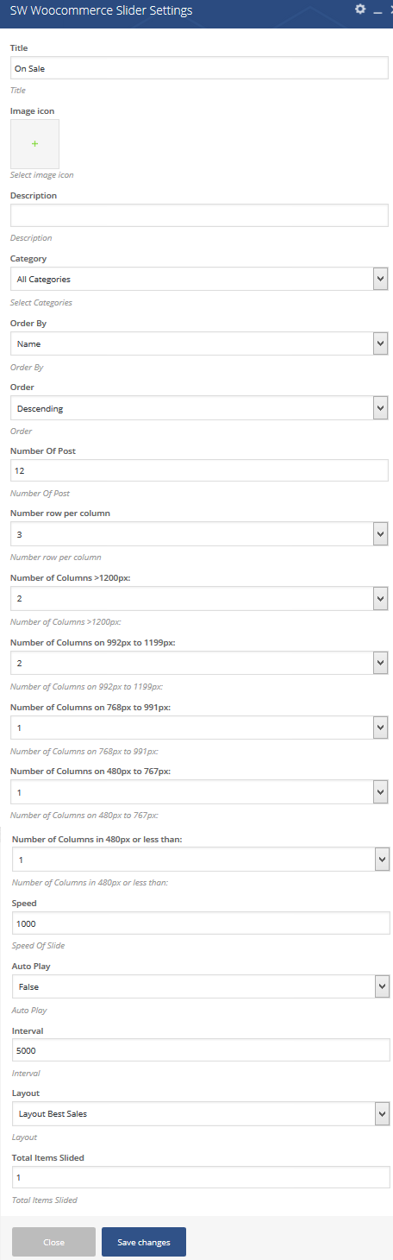Open Auto Play dropdown set to False
The height and width of the screenshot is (1260, 393).
(x=201, y=986)
